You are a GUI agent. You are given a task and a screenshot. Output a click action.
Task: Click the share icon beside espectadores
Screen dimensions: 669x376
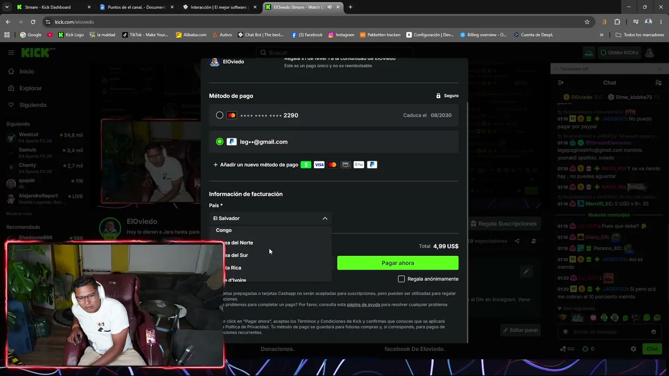pyautogui.click(x=517, y=241)
